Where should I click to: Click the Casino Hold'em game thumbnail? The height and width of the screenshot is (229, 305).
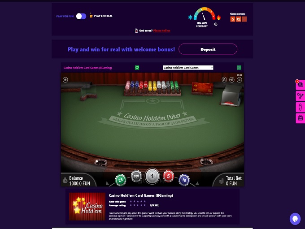87,207
